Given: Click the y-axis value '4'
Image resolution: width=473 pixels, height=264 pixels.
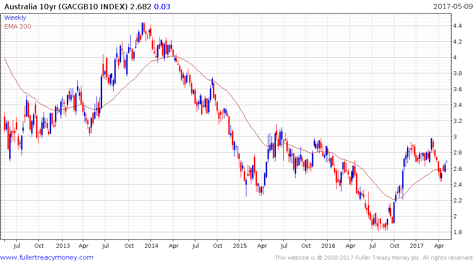Looking at the screenshot, I should (455, 58).
